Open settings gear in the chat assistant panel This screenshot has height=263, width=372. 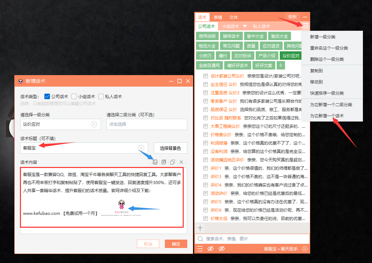(305, 249)
